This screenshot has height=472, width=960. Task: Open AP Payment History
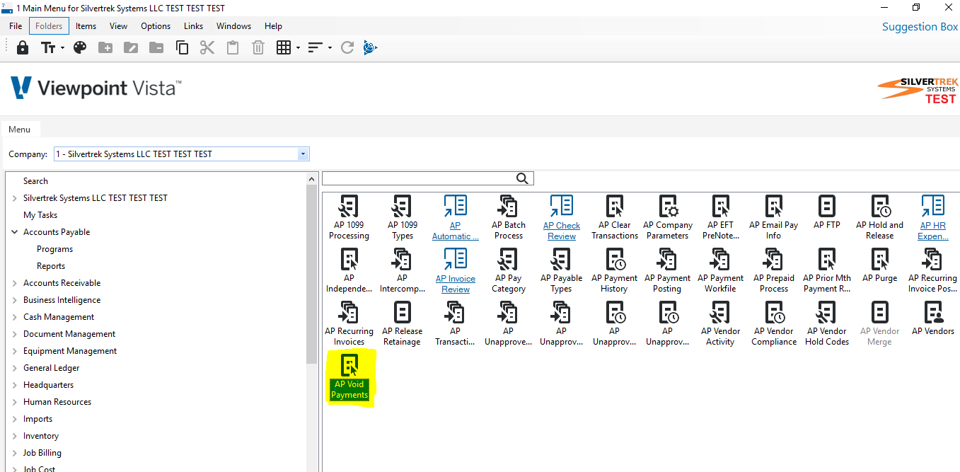(615, 271)
